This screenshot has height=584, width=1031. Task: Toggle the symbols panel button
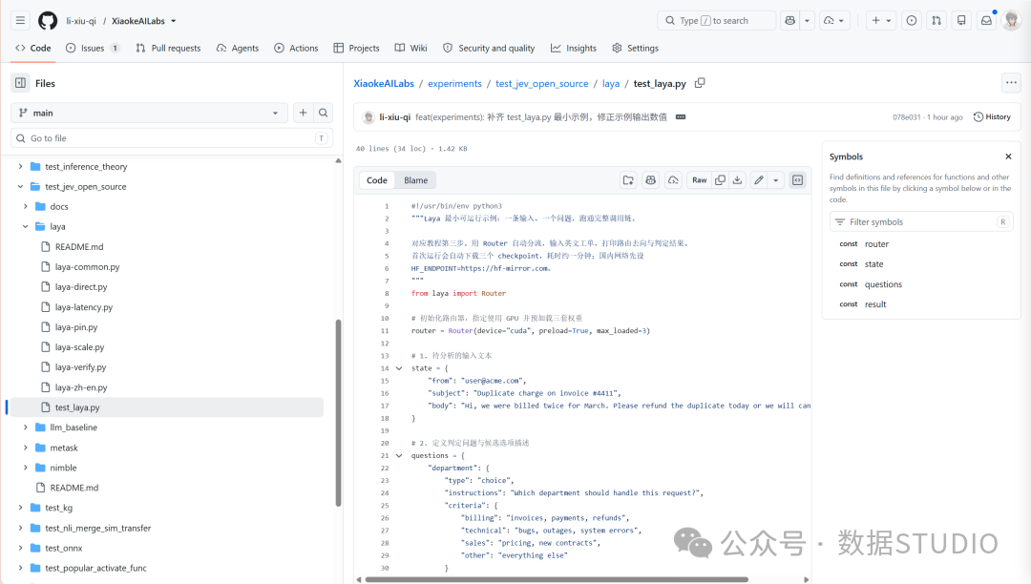tap(797, 180)
